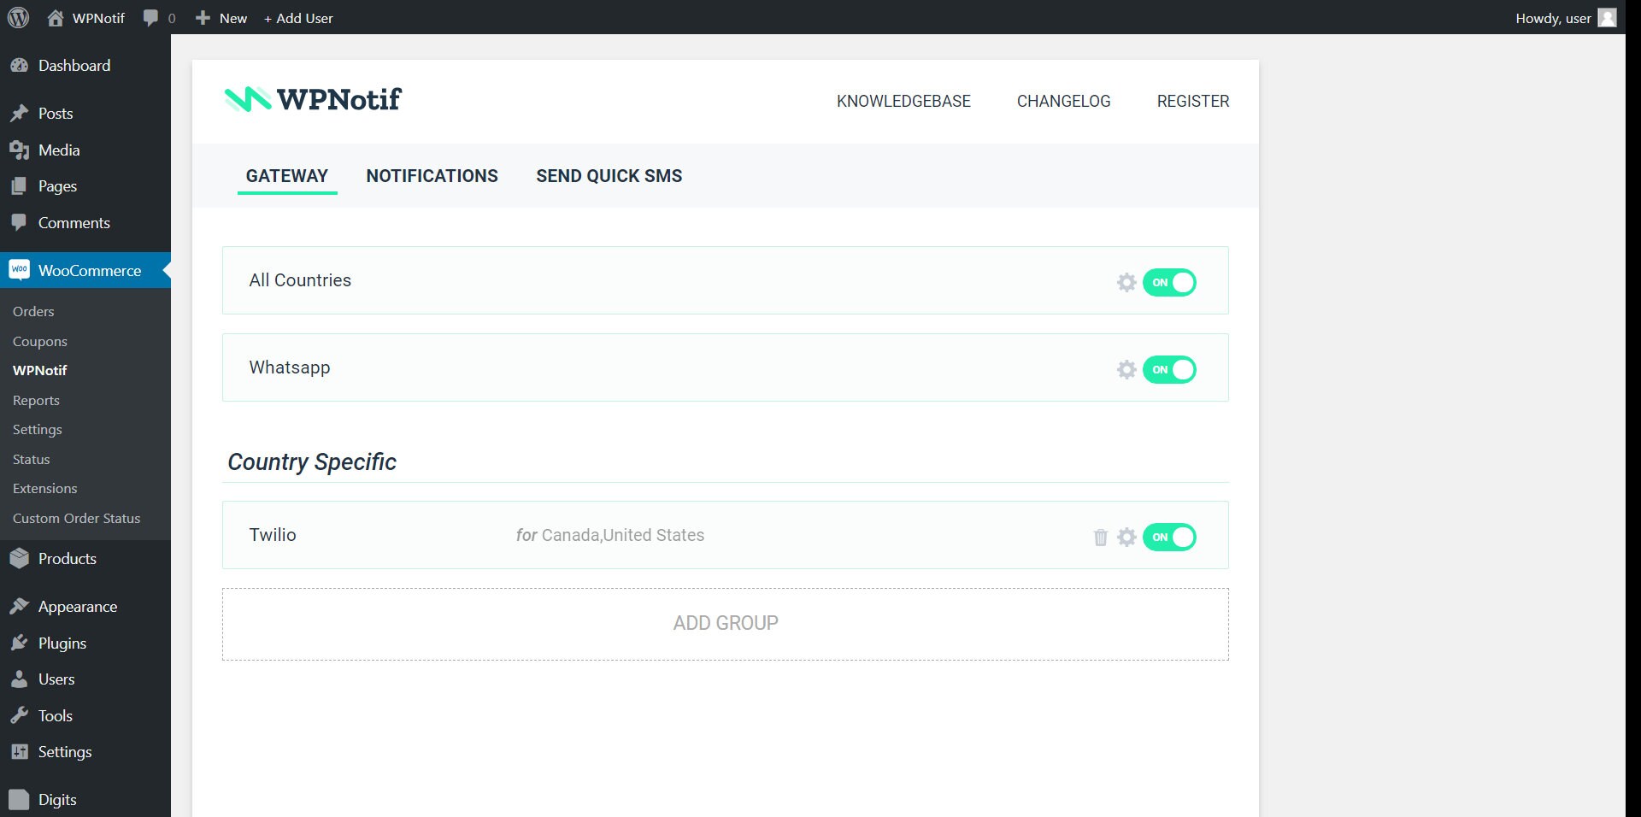Toggle off the Twilio gateway
The width and height of the screenshot is (1641, 817).
coord(1169,538)
